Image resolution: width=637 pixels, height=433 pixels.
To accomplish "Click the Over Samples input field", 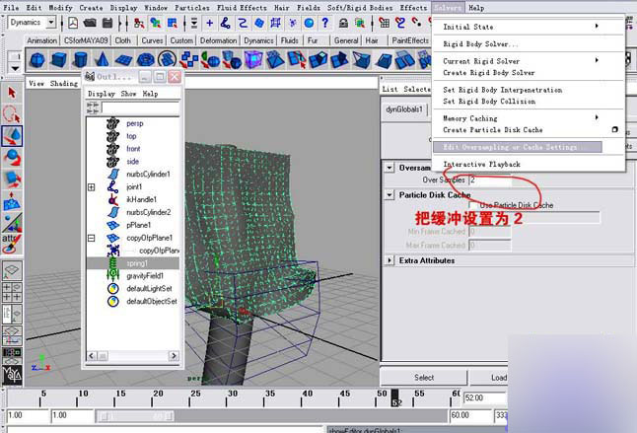I will tap(489, 180).
